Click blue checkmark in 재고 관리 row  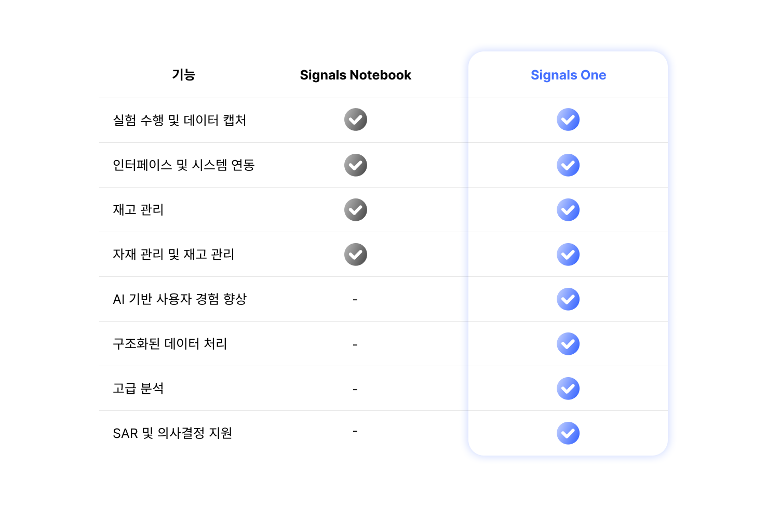pyautogui.click(x=568, y=210)
